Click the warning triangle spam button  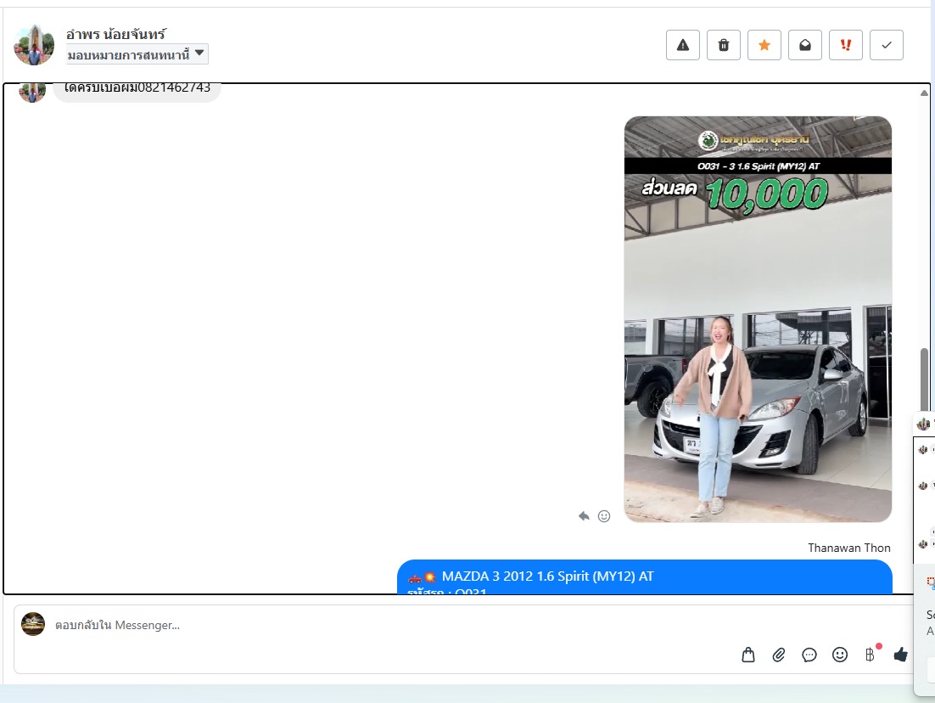coord(682,45)
